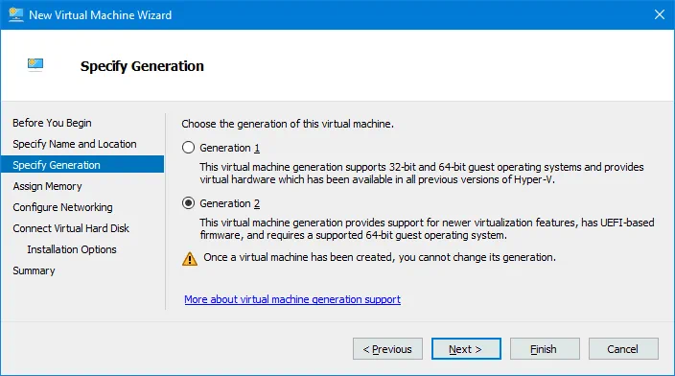Image resolution: width=675 pixels, height=376 pixels.
Task: Open Installation Options sub-step
Action: click(x=72, y=249)
